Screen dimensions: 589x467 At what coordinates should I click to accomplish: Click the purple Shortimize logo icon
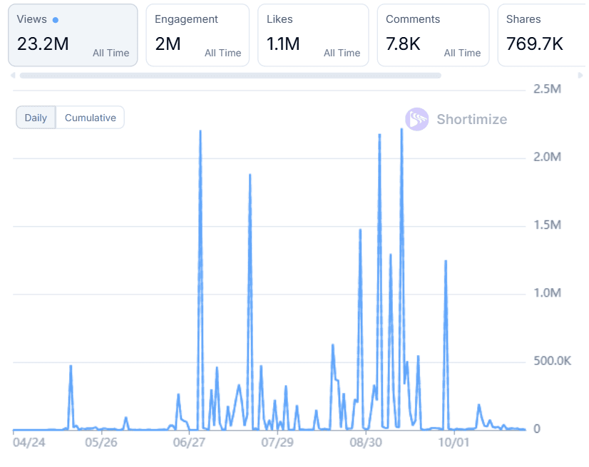pyautogui.click(x=416, y=119)
